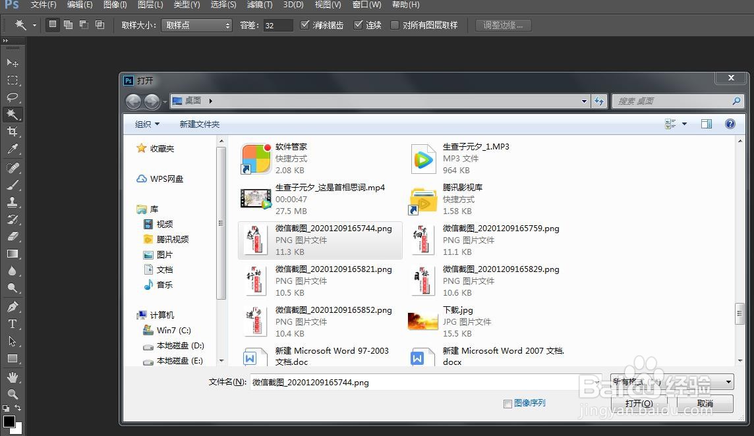Open the 编辑(E) menu
Screen dimensions: 754x436
pos(80,5)
